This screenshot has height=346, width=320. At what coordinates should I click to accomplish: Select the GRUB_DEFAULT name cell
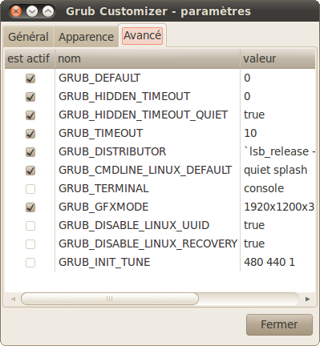pos(148,78)
